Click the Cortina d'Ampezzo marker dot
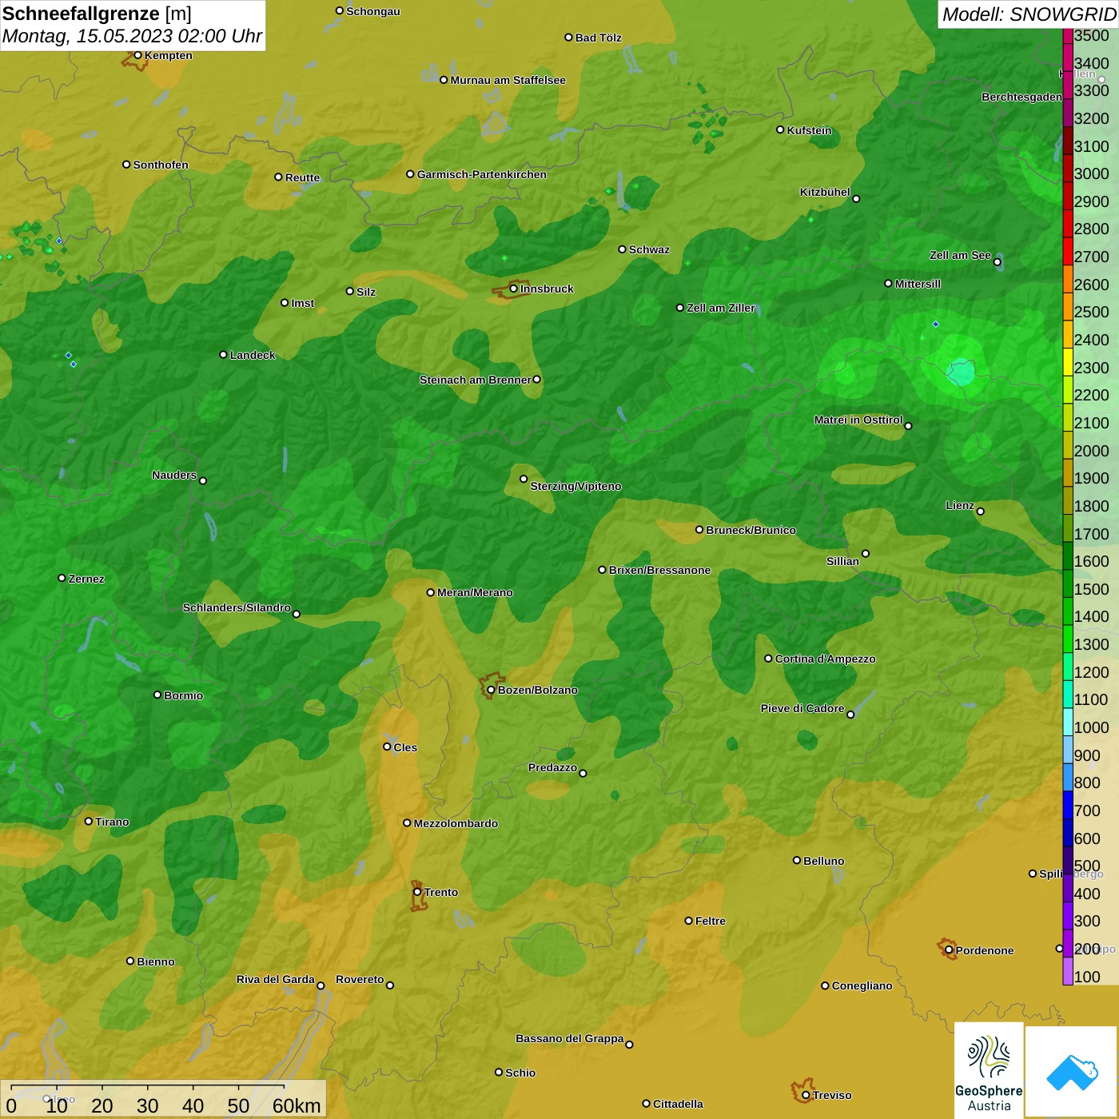Image resolution: width=1119 pixels, height=1119 pixels. coord(768,659)
